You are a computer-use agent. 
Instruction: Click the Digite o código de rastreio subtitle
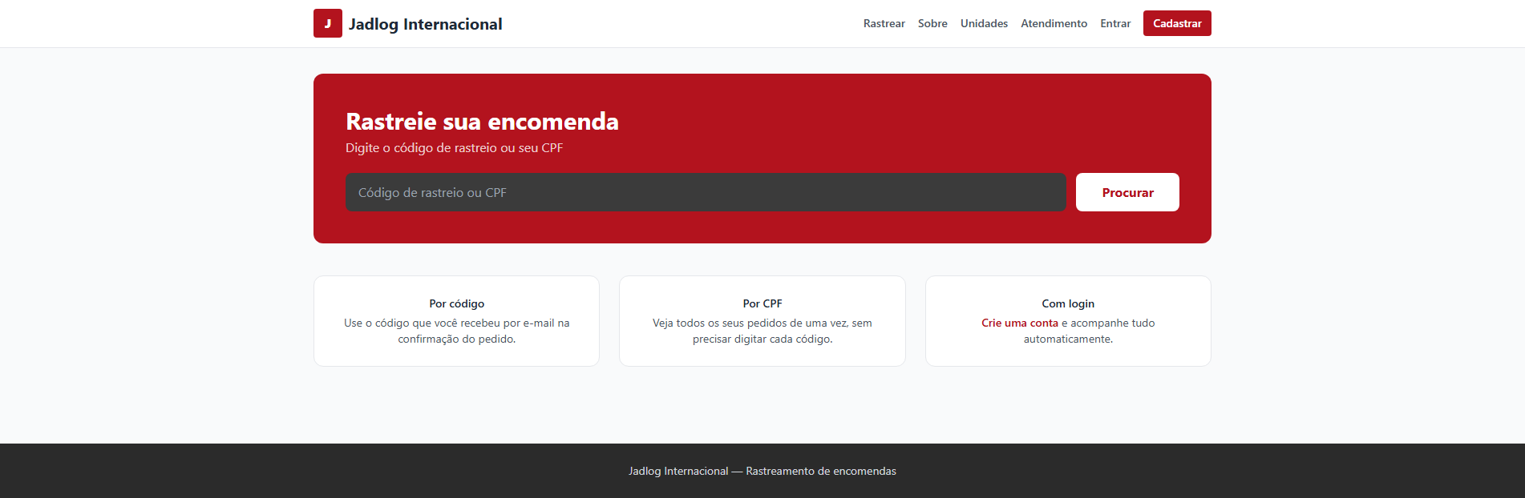click(x=454, y=148)
